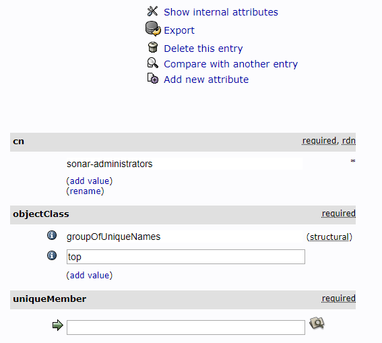Click the magnifier Compare icon
382x343 pixels.
pos(153,63)
